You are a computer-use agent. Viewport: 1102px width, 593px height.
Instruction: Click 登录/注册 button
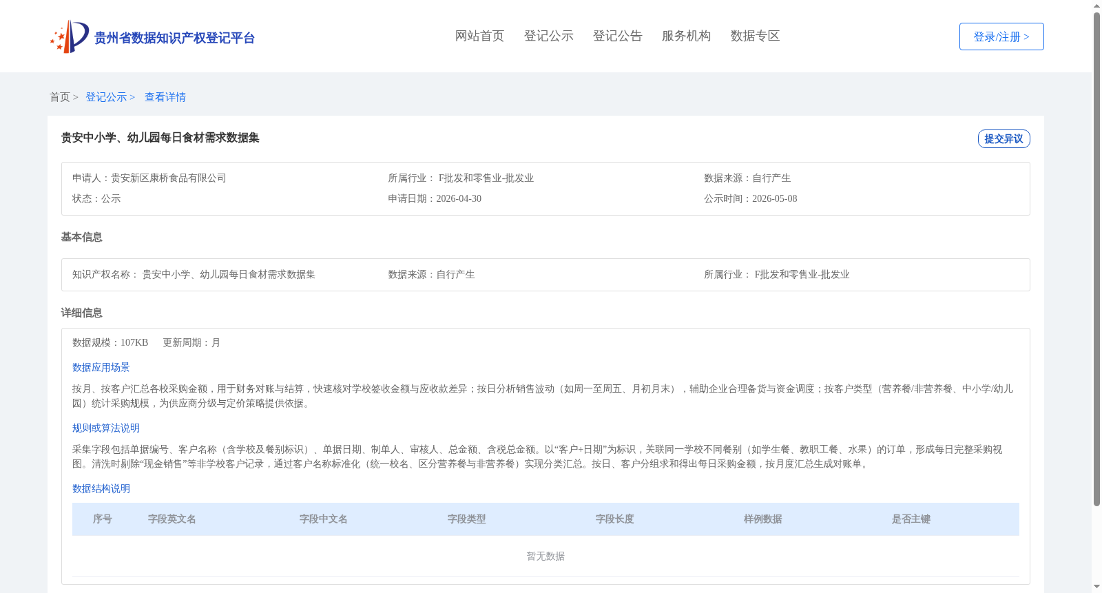tap(1001, 37)
